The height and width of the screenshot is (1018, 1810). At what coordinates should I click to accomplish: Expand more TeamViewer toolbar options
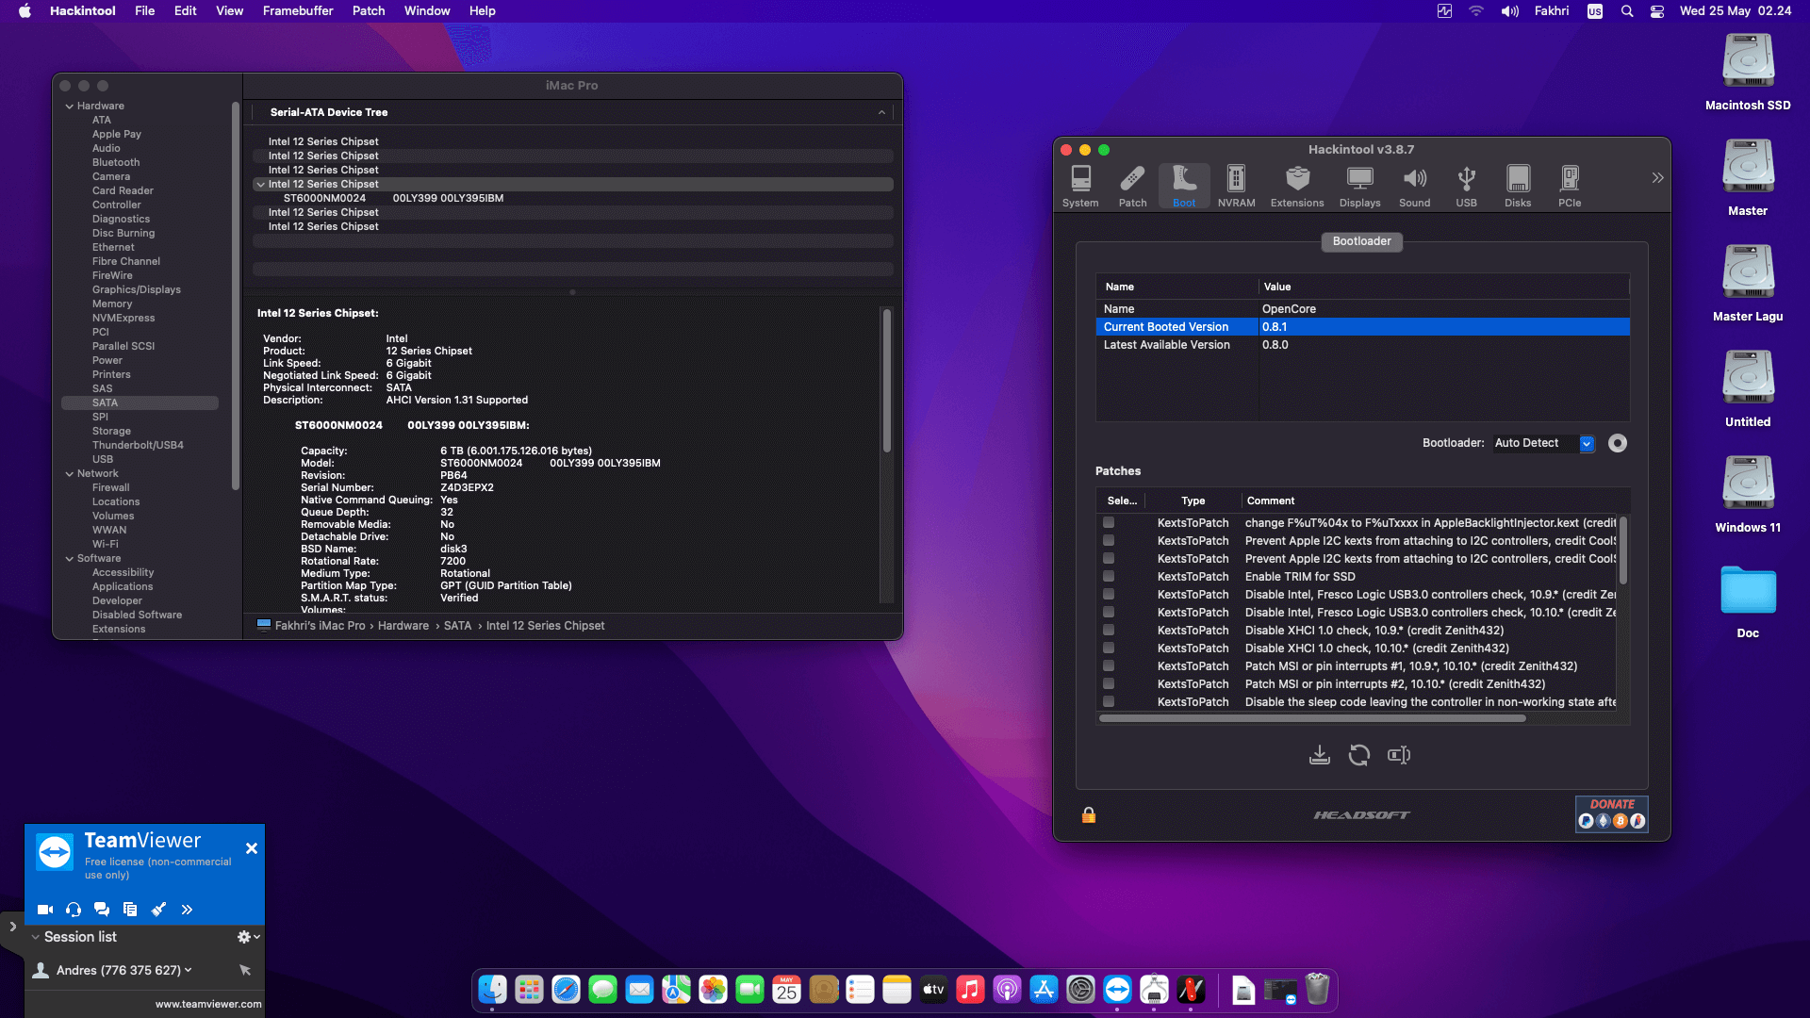tap(187, 910)
